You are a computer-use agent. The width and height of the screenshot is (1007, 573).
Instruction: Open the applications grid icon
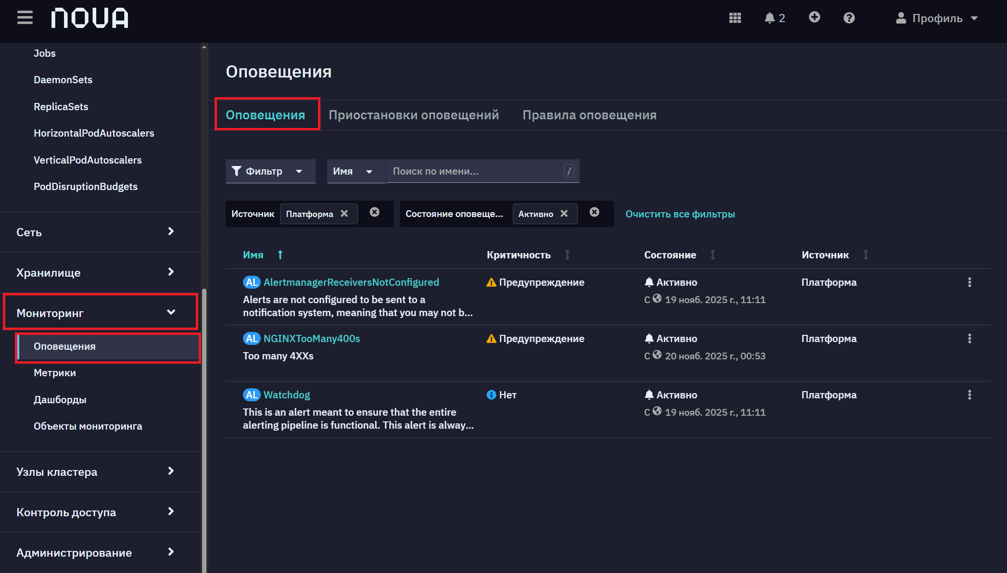pos(735,18)
